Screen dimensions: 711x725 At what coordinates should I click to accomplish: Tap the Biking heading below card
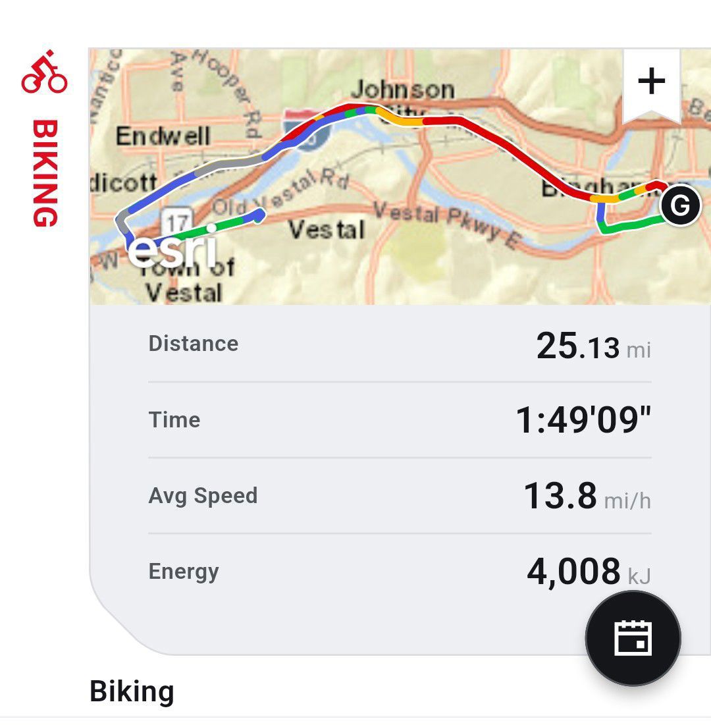(x=132, y=691)
